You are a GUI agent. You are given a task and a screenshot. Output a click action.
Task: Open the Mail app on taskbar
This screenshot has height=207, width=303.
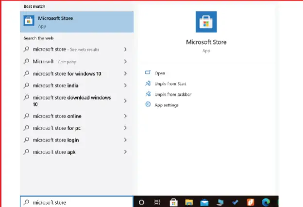204,203
